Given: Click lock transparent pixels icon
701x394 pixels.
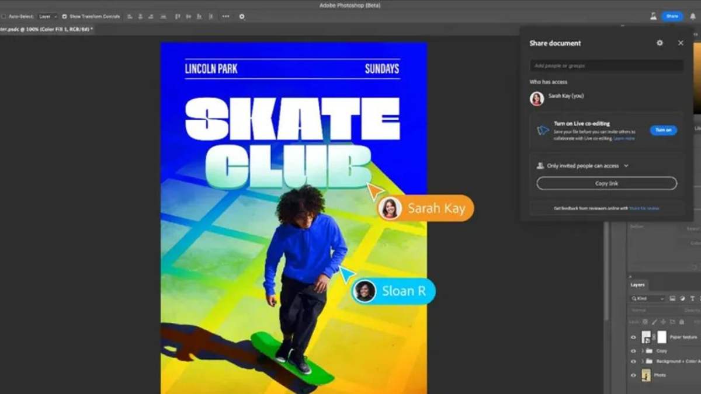Looking at the screenshot, I should point(646,322).
